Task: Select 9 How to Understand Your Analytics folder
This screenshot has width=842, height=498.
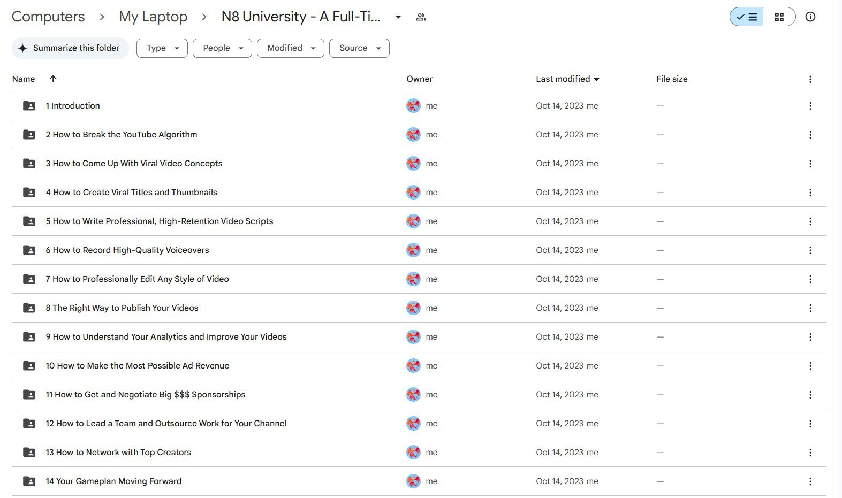Action: [x=419, y=337]
